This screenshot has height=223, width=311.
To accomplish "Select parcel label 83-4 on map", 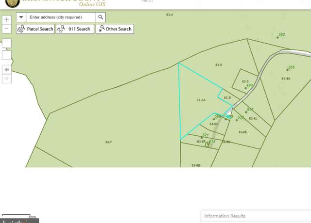I will point(170,15).
